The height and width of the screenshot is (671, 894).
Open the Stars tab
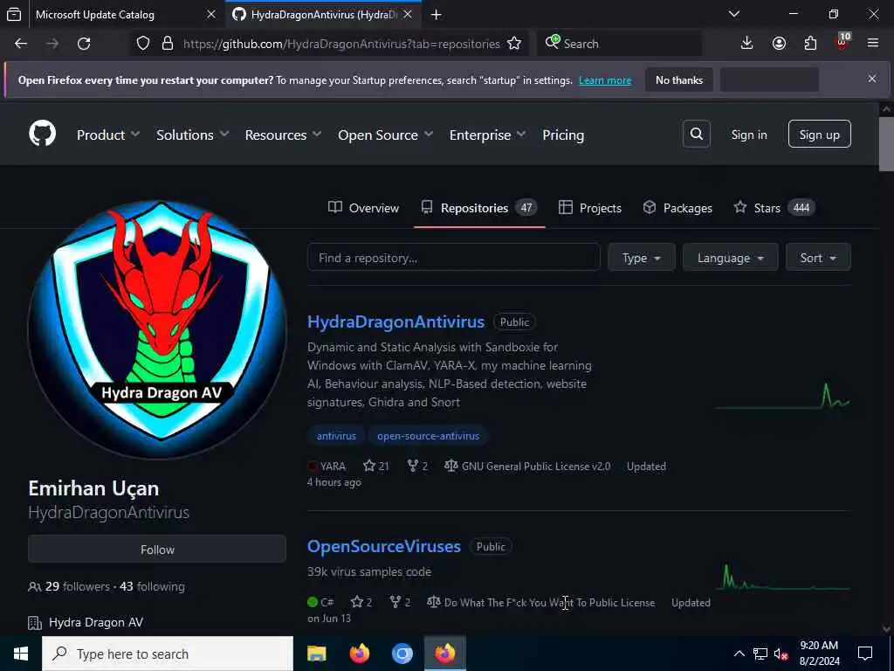pos(775,208)
